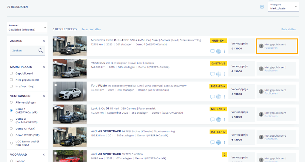Image resolution: width=305 pixels, height=162 pixels.
Task: Open Ford PUMA car photo
Action: coord(70,91)
